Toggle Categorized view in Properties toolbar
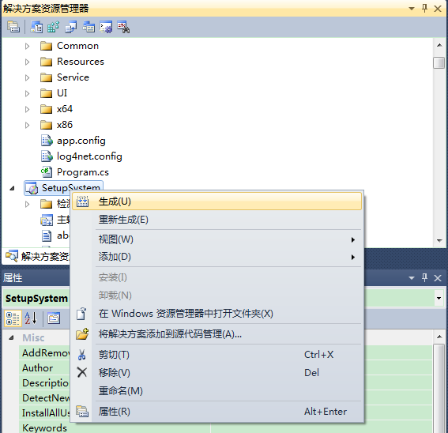Image resolution: width=448 pixels, height=433 pixels. [x=13, y=318]
